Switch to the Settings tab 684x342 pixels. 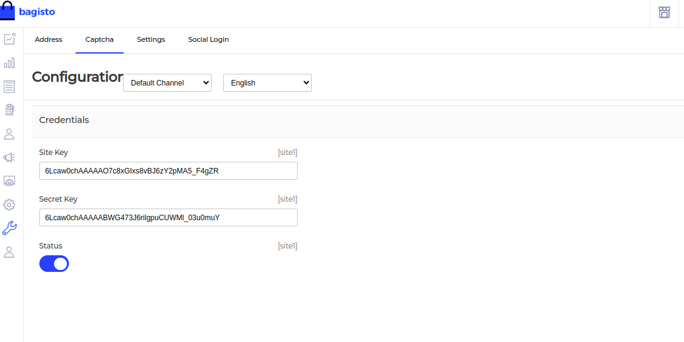(151, 39)
